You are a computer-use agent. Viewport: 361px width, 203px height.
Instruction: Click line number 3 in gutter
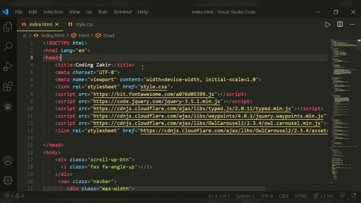click(32, 58)
